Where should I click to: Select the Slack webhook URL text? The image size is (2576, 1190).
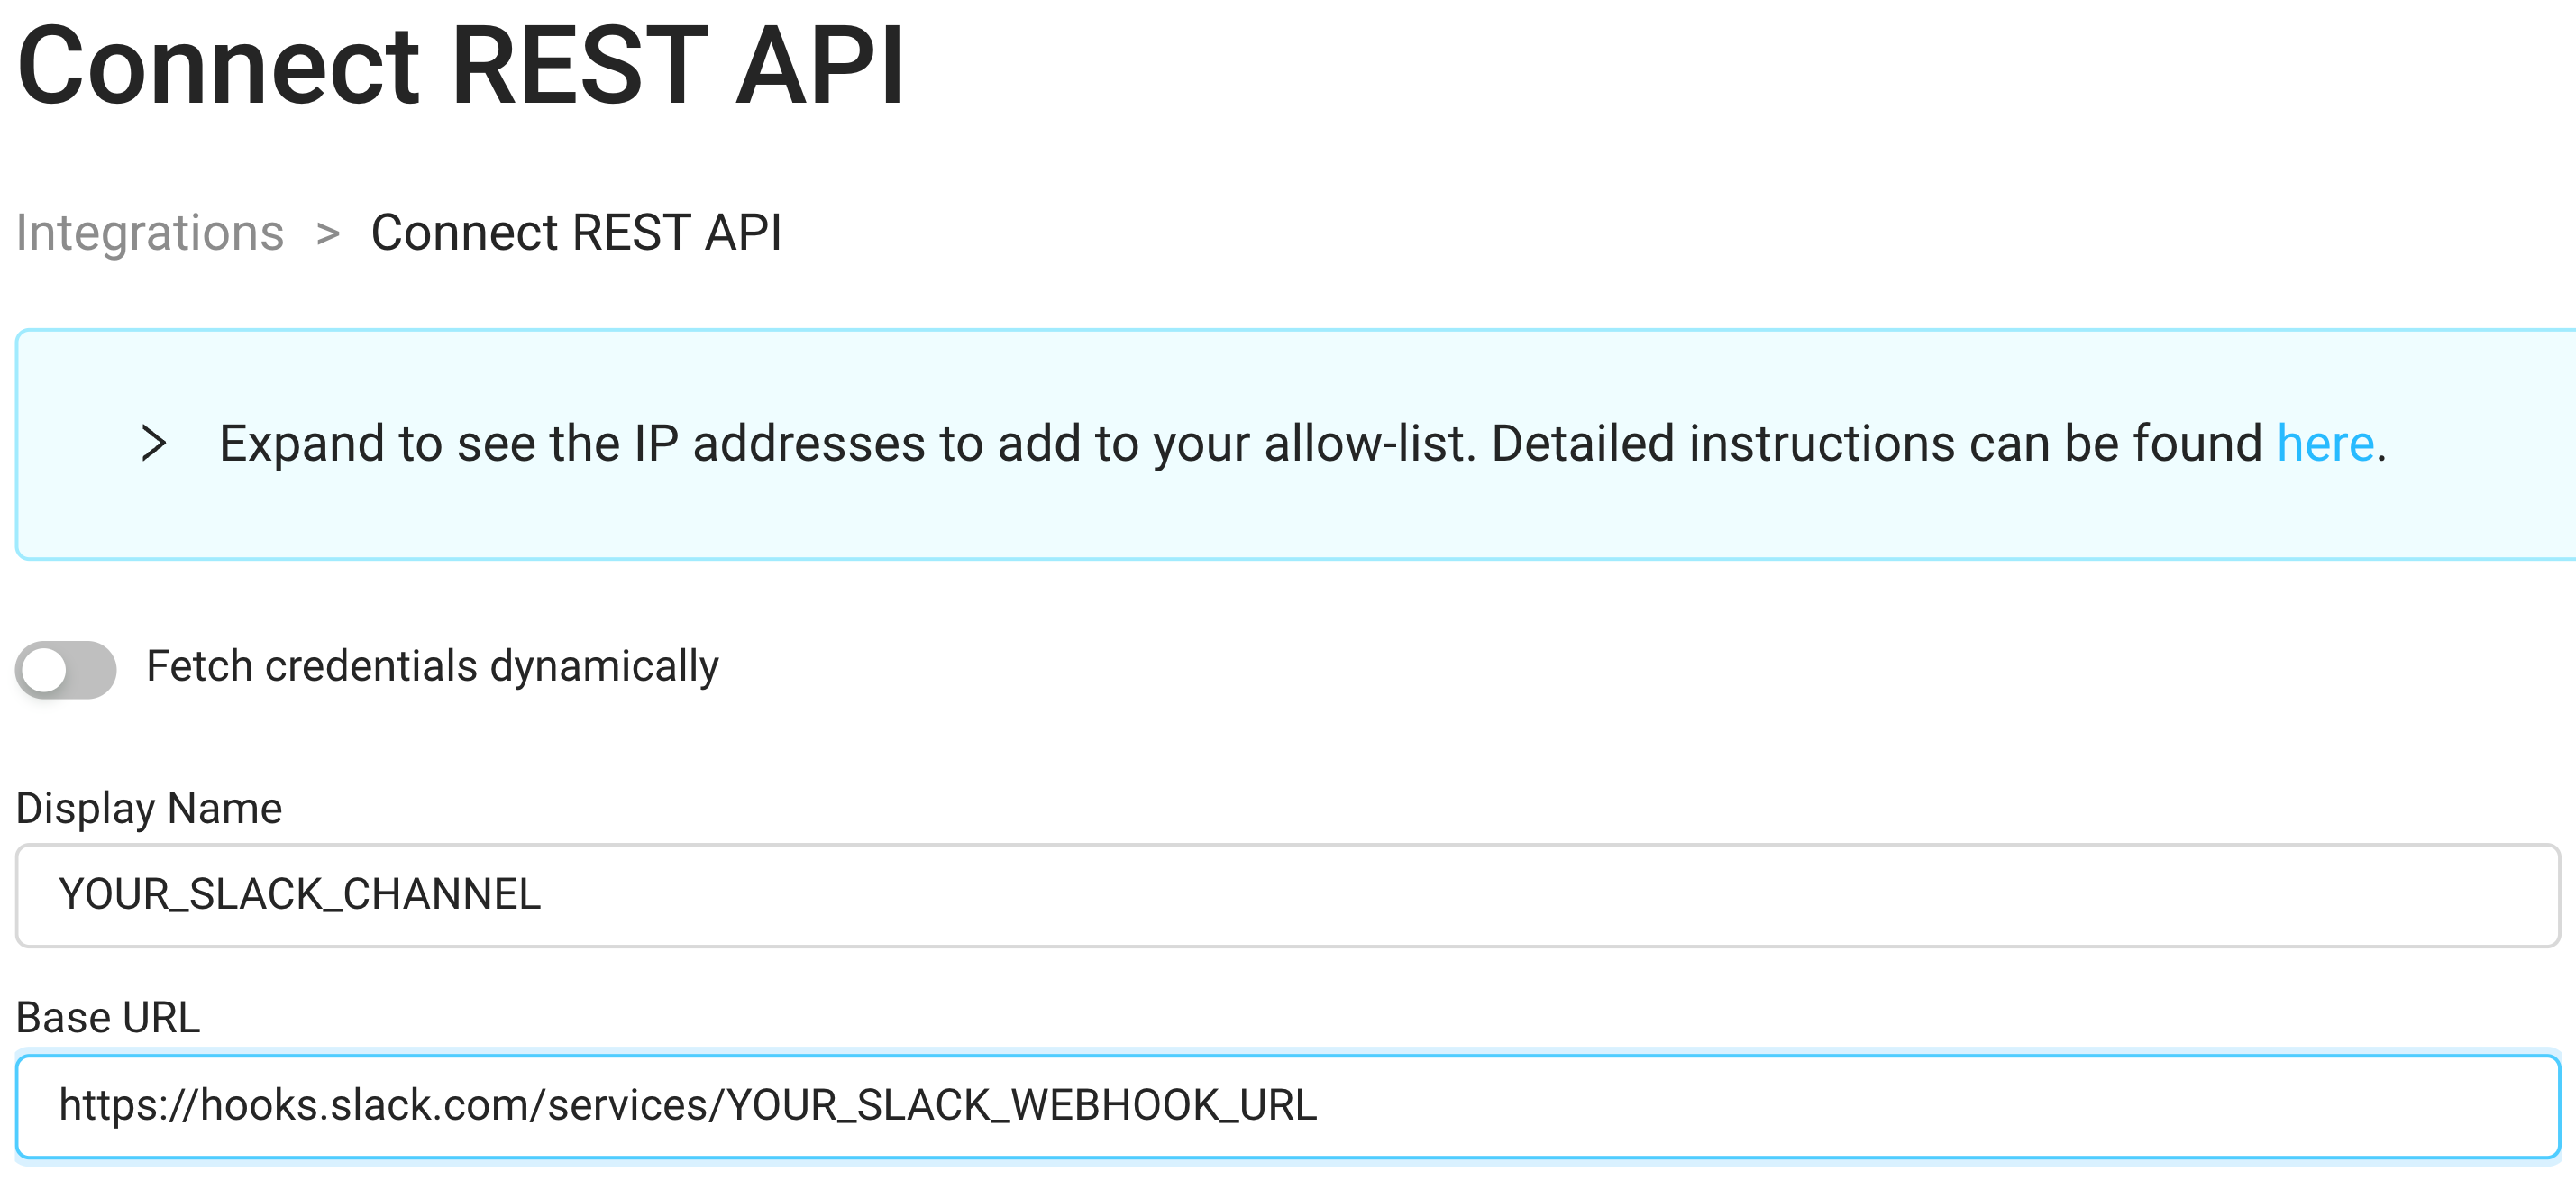(x=690, y=1106)
